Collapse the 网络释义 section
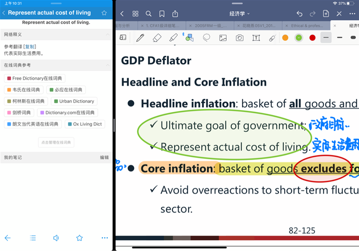359x251 pixels. tap(107, 35)
